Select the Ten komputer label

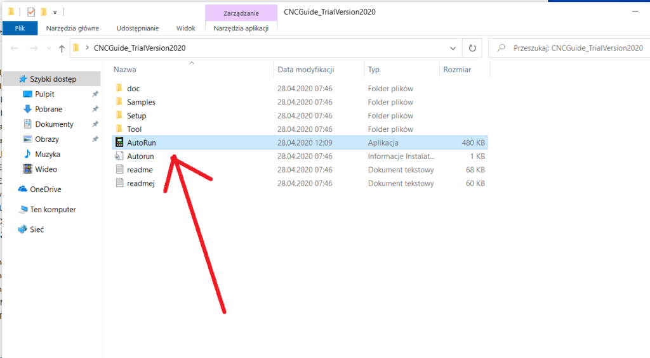(53, 210)
